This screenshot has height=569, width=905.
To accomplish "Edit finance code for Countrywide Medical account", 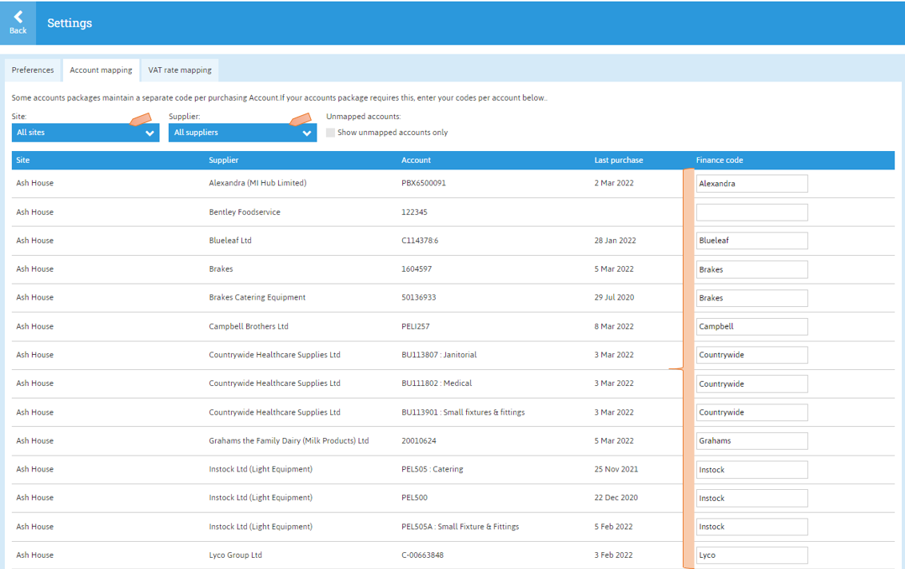I will coord(752,384).
